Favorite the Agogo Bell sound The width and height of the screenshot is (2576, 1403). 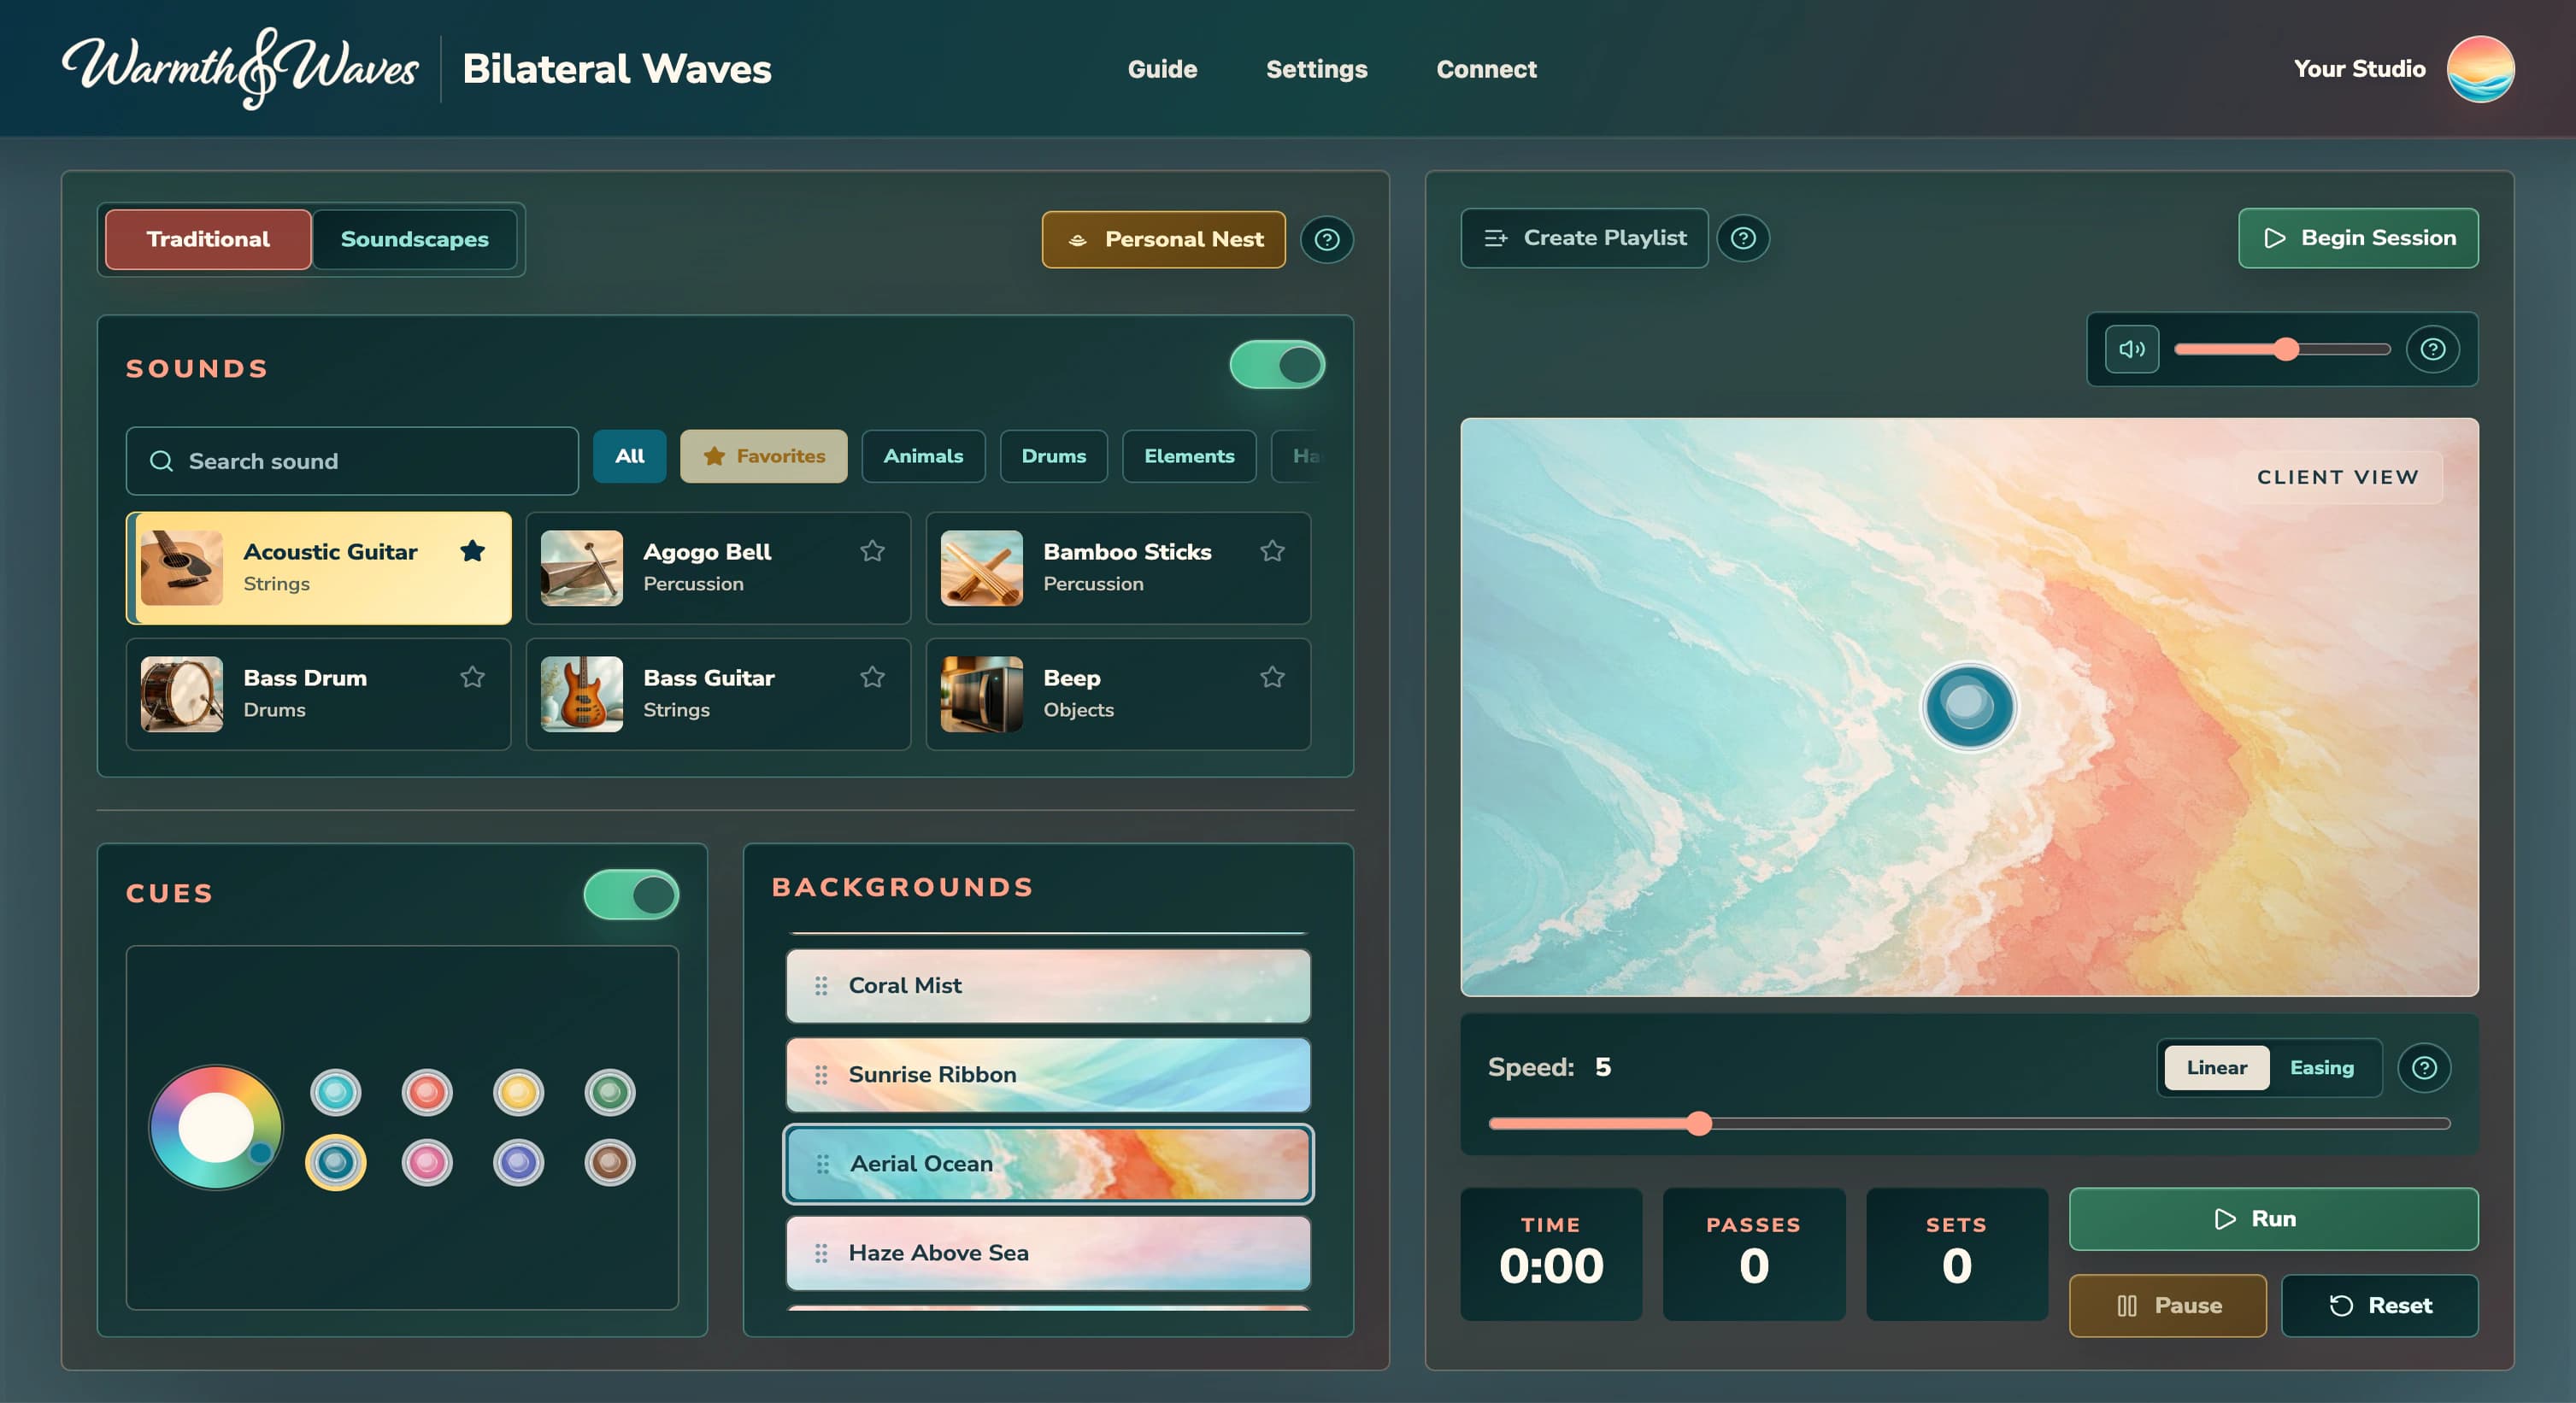[872, 551]
